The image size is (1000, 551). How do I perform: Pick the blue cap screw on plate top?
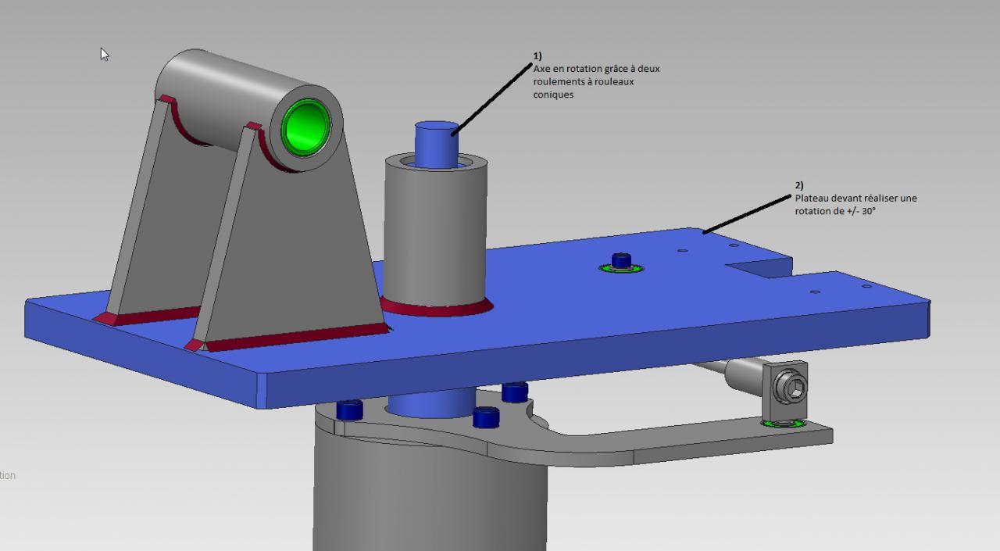(621, 261)
